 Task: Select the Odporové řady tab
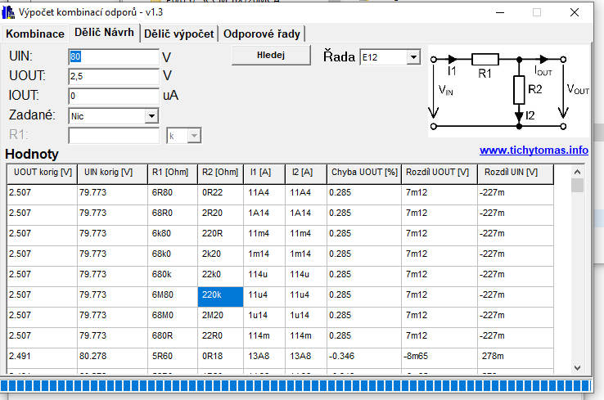pos(262,34)
